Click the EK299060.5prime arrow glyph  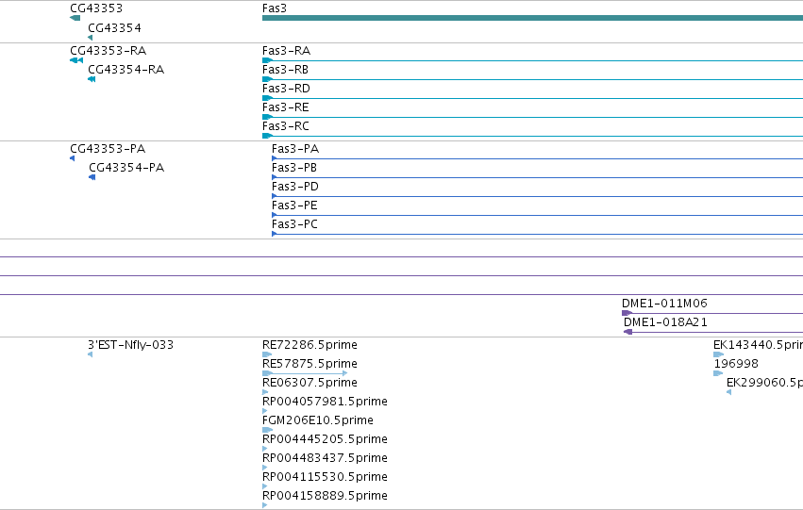pyautogui.click(x=728, y=392)
